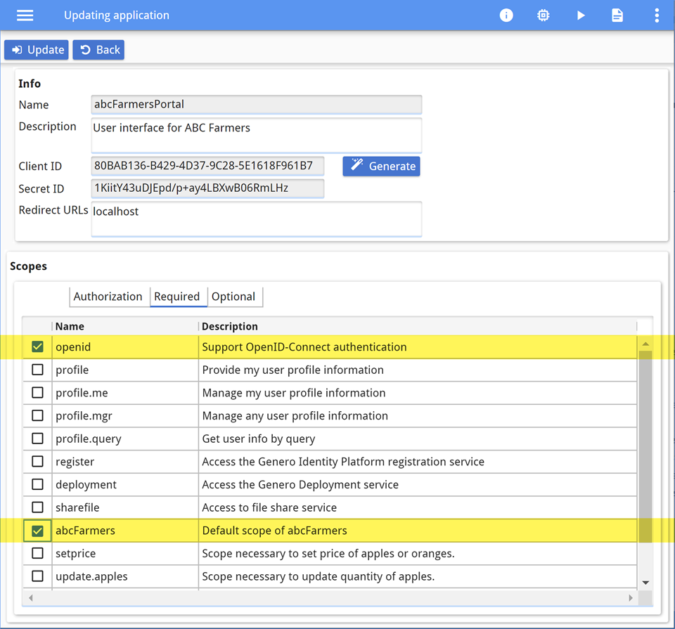The height and width of the screenshot is (629, 675).
Task: Open the chip/processor settings icon
Action: 543,15
